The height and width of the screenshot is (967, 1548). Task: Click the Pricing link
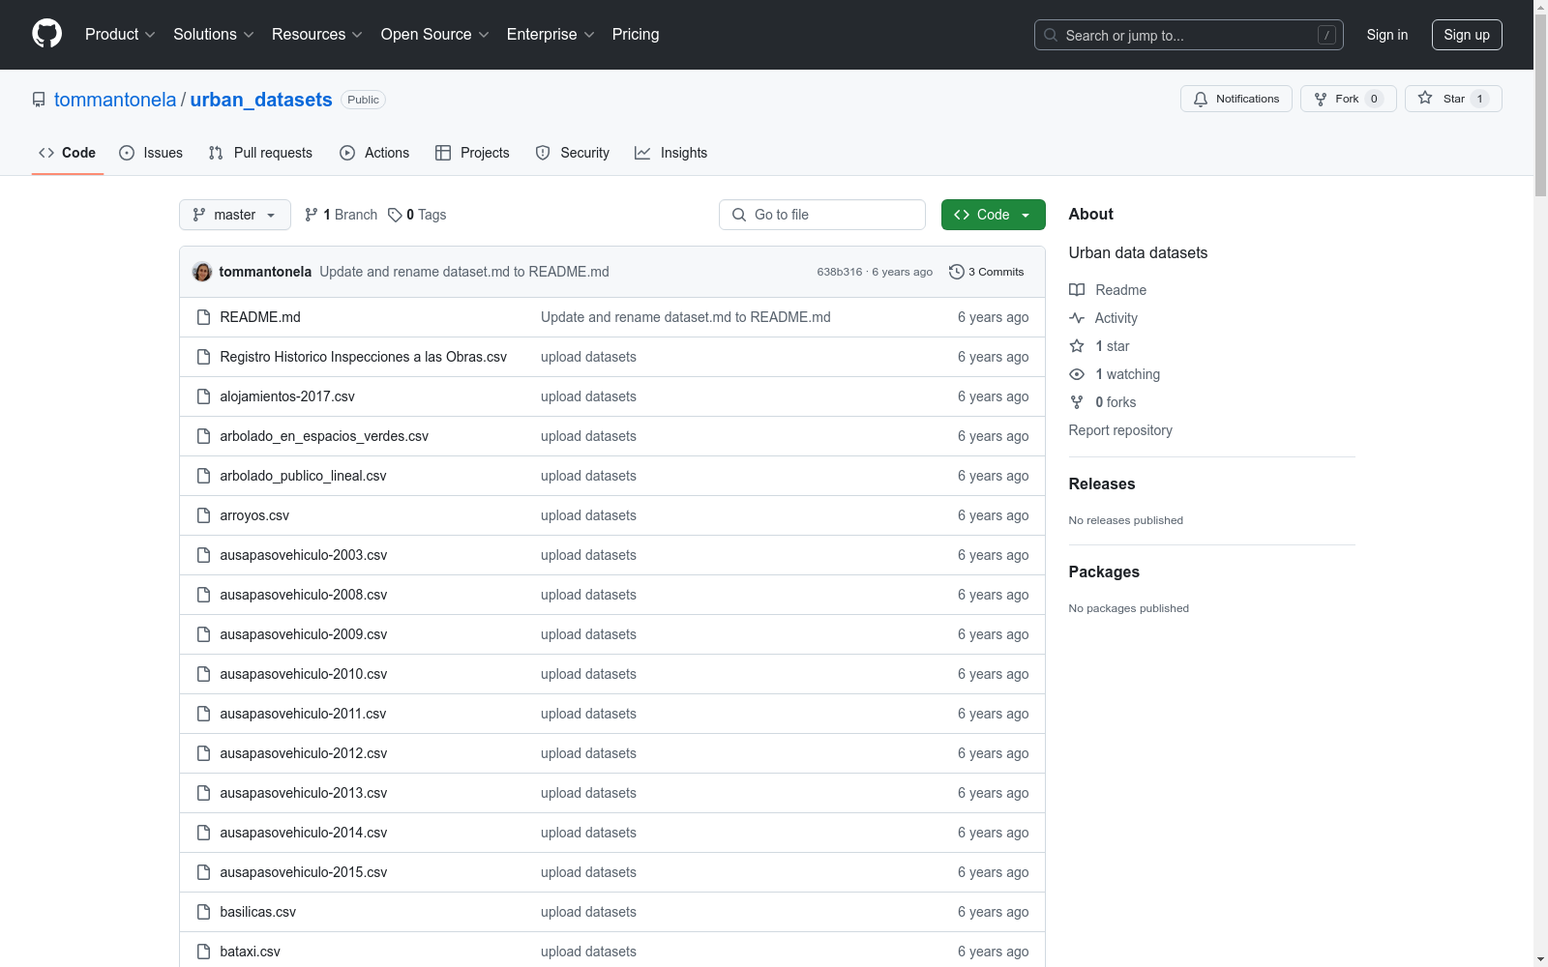tap(636, 35)
